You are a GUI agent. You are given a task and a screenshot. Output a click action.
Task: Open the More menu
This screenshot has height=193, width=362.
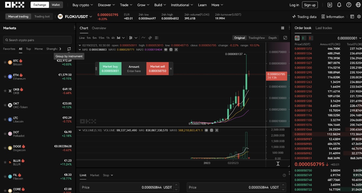point(217,5)
